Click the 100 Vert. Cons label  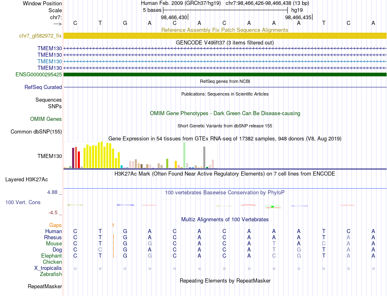[23, 202]
